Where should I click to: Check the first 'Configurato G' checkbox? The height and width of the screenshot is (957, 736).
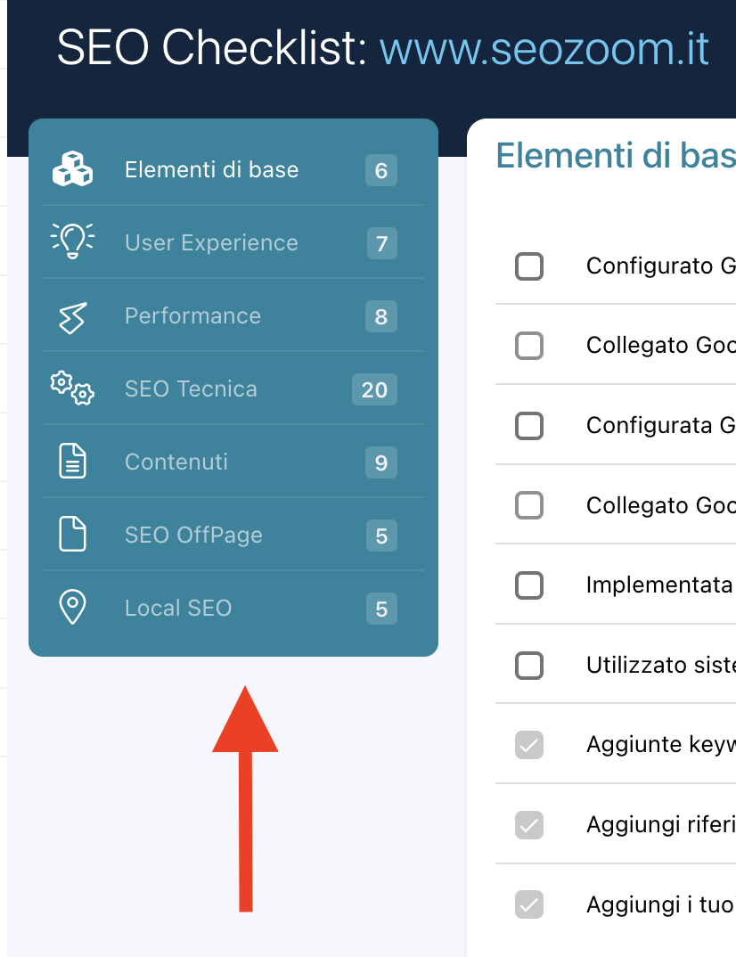tap(529, 266)
